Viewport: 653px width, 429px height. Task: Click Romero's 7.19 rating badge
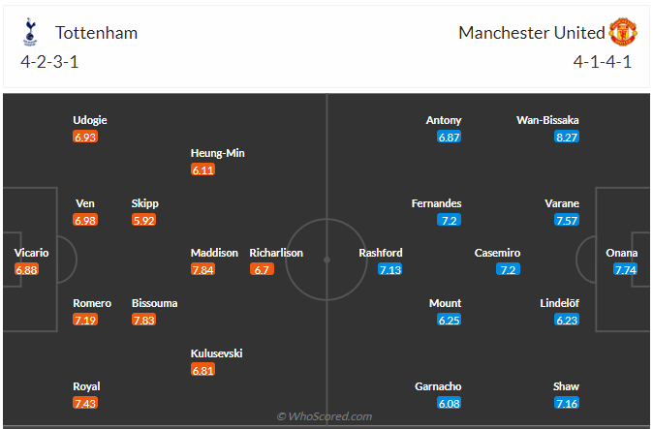click(85, 319)
